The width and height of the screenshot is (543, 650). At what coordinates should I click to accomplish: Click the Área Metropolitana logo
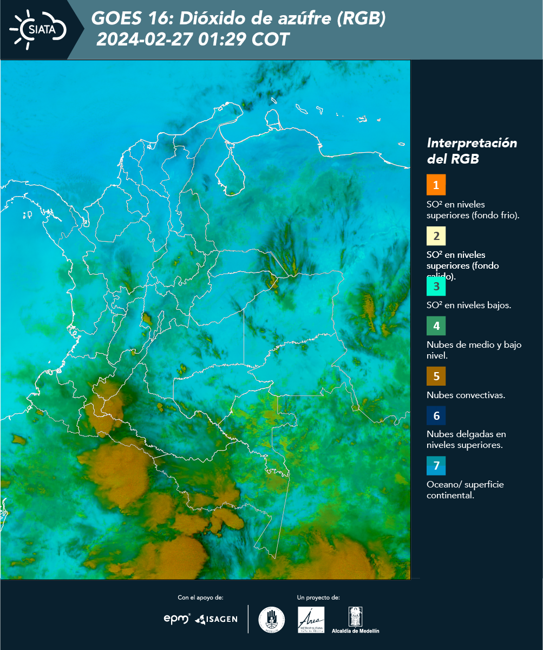tap(311, 619)
